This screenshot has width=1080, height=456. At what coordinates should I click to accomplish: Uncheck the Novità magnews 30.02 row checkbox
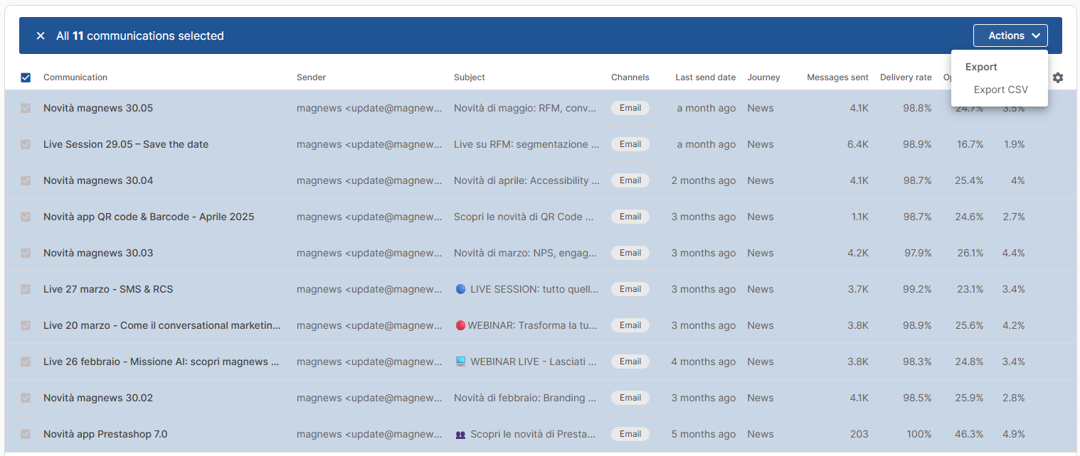point(26,398)
